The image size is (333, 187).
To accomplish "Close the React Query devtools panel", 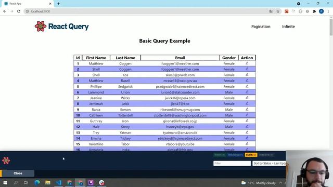I will [18, 173].
